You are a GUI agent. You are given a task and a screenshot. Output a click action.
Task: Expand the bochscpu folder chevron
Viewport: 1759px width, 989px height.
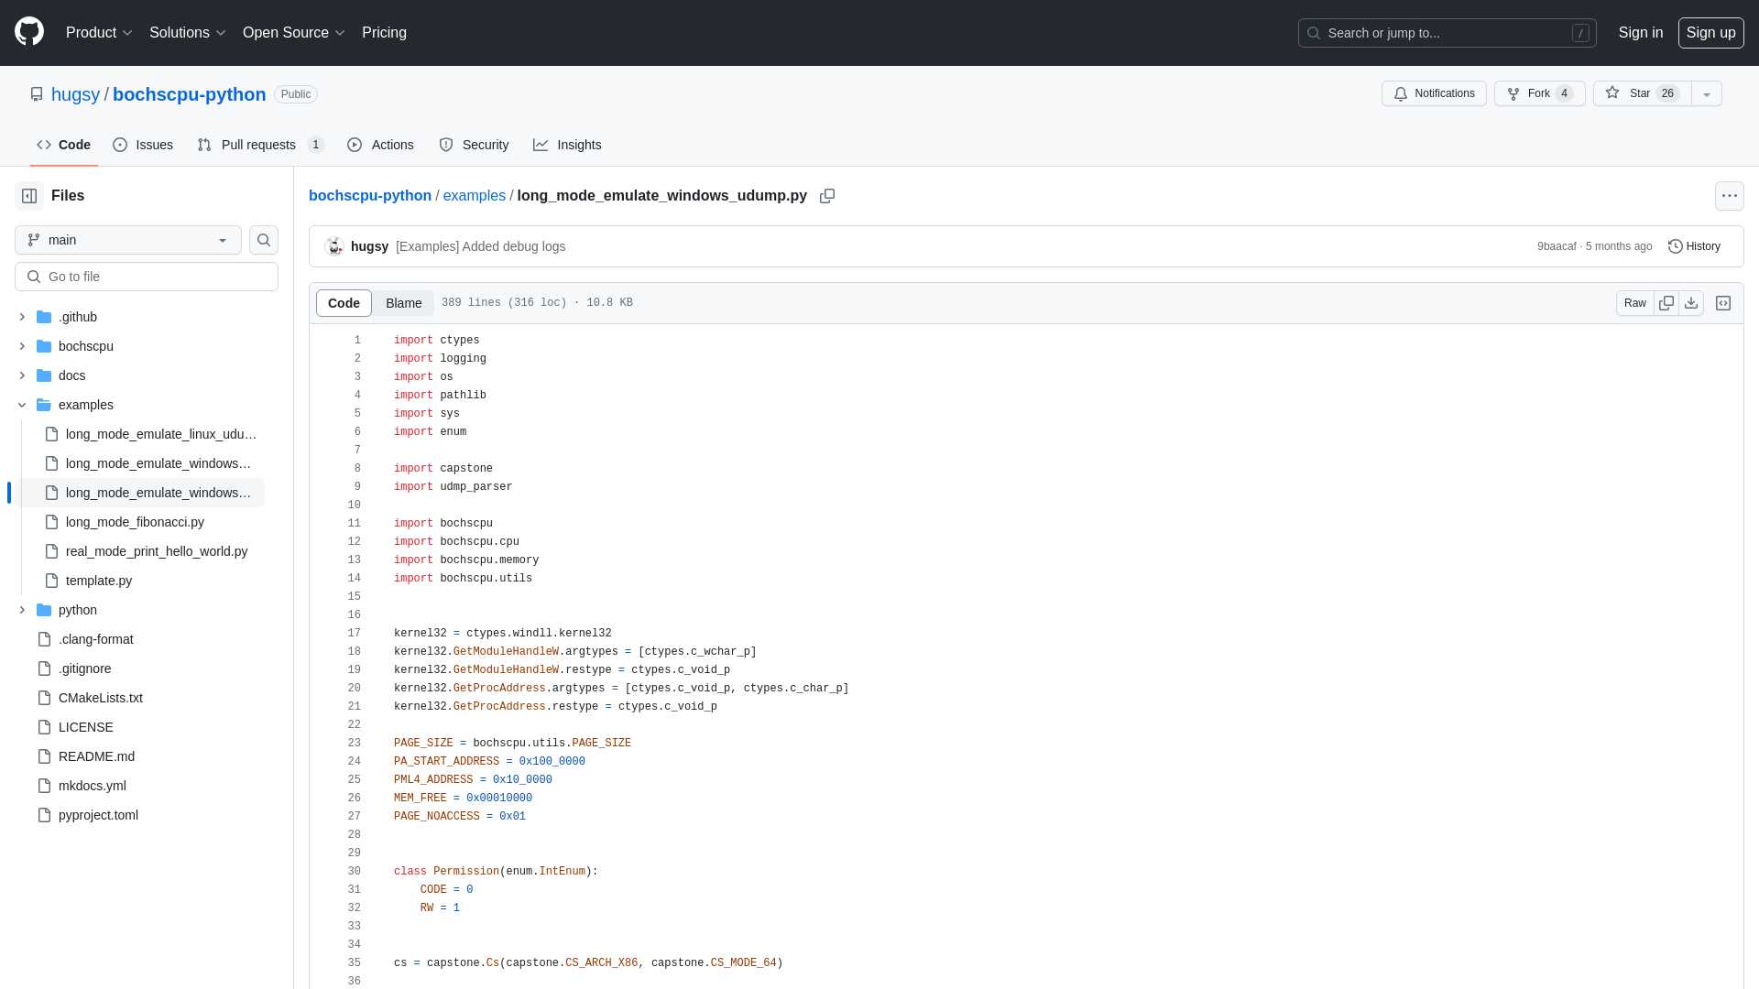(x=22, y=346)
